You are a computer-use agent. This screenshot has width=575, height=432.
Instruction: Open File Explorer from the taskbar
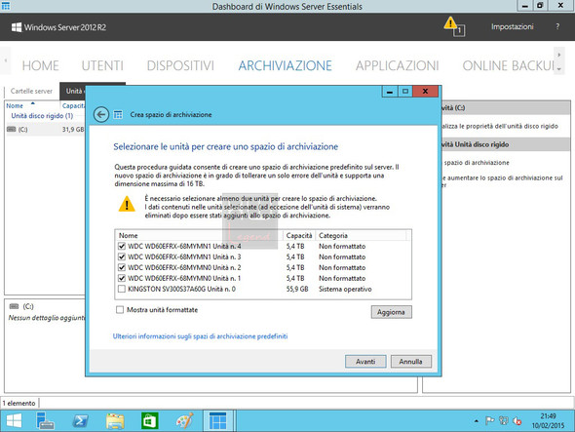click(x=115, y=421)
